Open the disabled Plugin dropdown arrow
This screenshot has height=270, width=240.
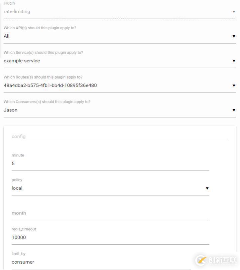(234, 12)
